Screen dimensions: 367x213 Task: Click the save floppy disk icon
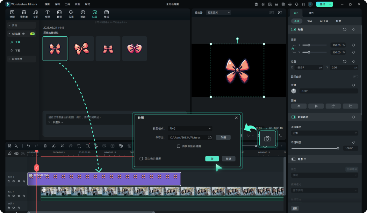(283, 4)
